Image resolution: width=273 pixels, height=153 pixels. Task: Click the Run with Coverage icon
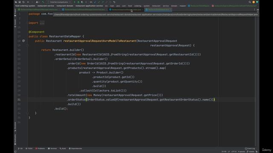pyautogui.click(x=82, y=2)
